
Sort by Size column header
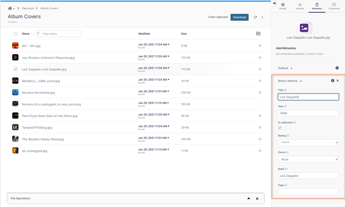click(184, 34)
